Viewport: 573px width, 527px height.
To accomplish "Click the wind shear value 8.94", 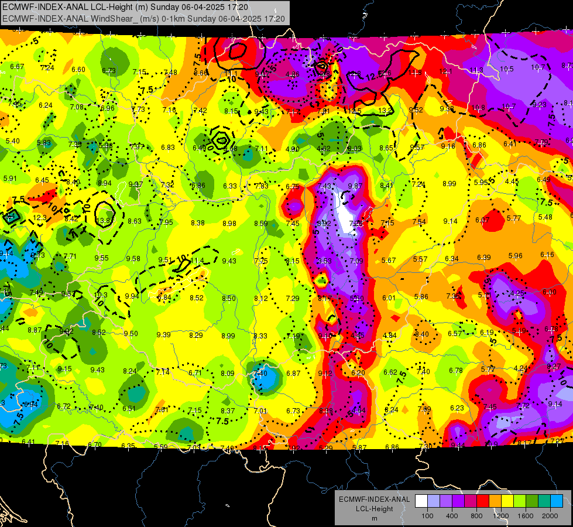I will click(105, 183).
